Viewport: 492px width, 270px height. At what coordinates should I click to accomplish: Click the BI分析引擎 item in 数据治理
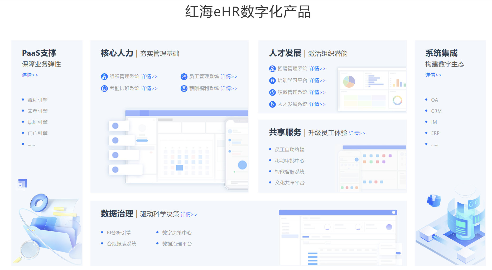pyautogui.click(x=119, y=233)
